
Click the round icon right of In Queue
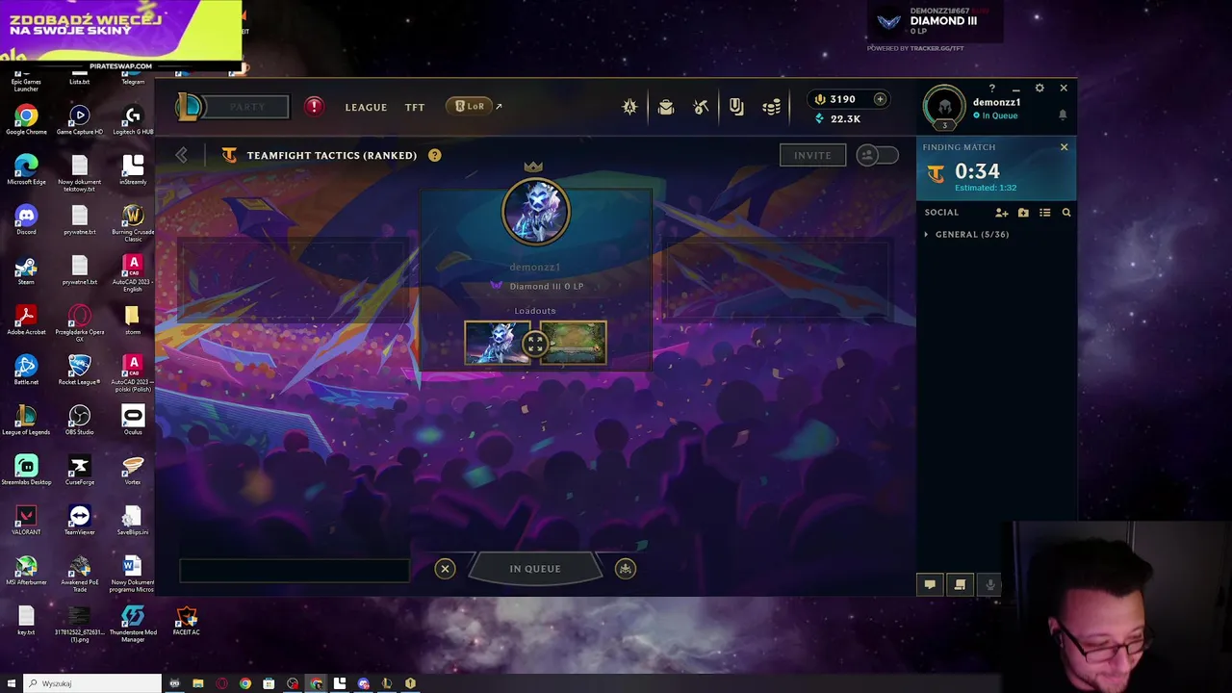coord(626,569)
